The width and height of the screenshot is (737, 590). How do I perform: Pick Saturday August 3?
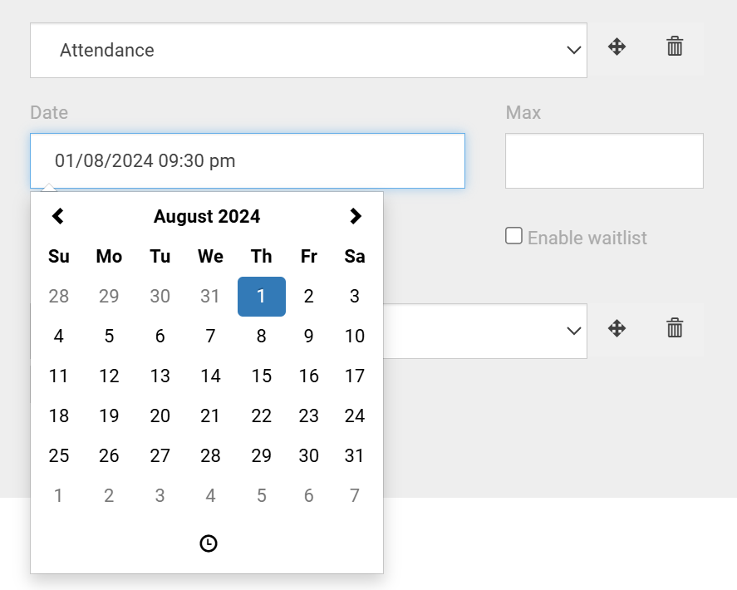(x=355, y=296)
